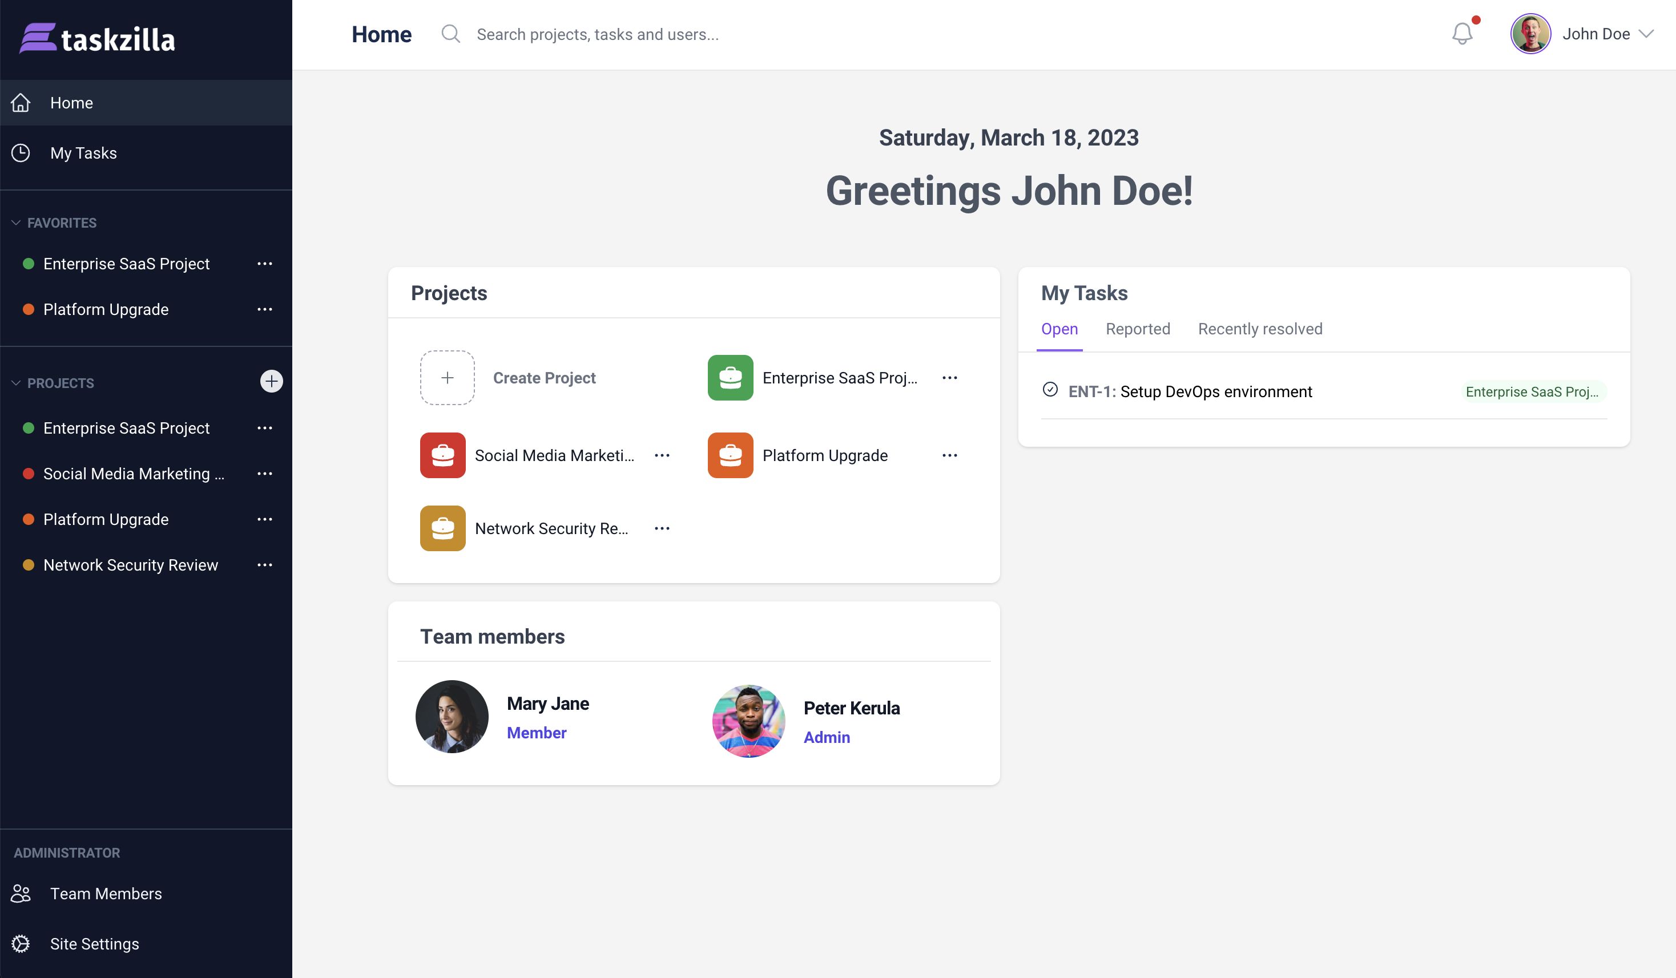
Task: Go to My Tasks in sidebar
Action: tap(83, 153)
